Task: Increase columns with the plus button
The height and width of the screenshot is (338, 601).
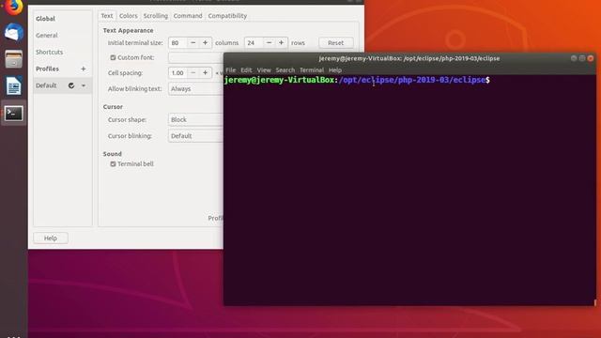Action: [205, 43]
